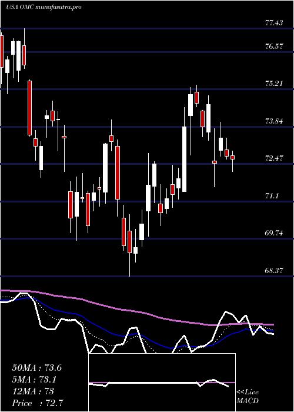294x412 pixels.
Task: Click the 77.43 price level label
Action: click(x=274, y=23)
